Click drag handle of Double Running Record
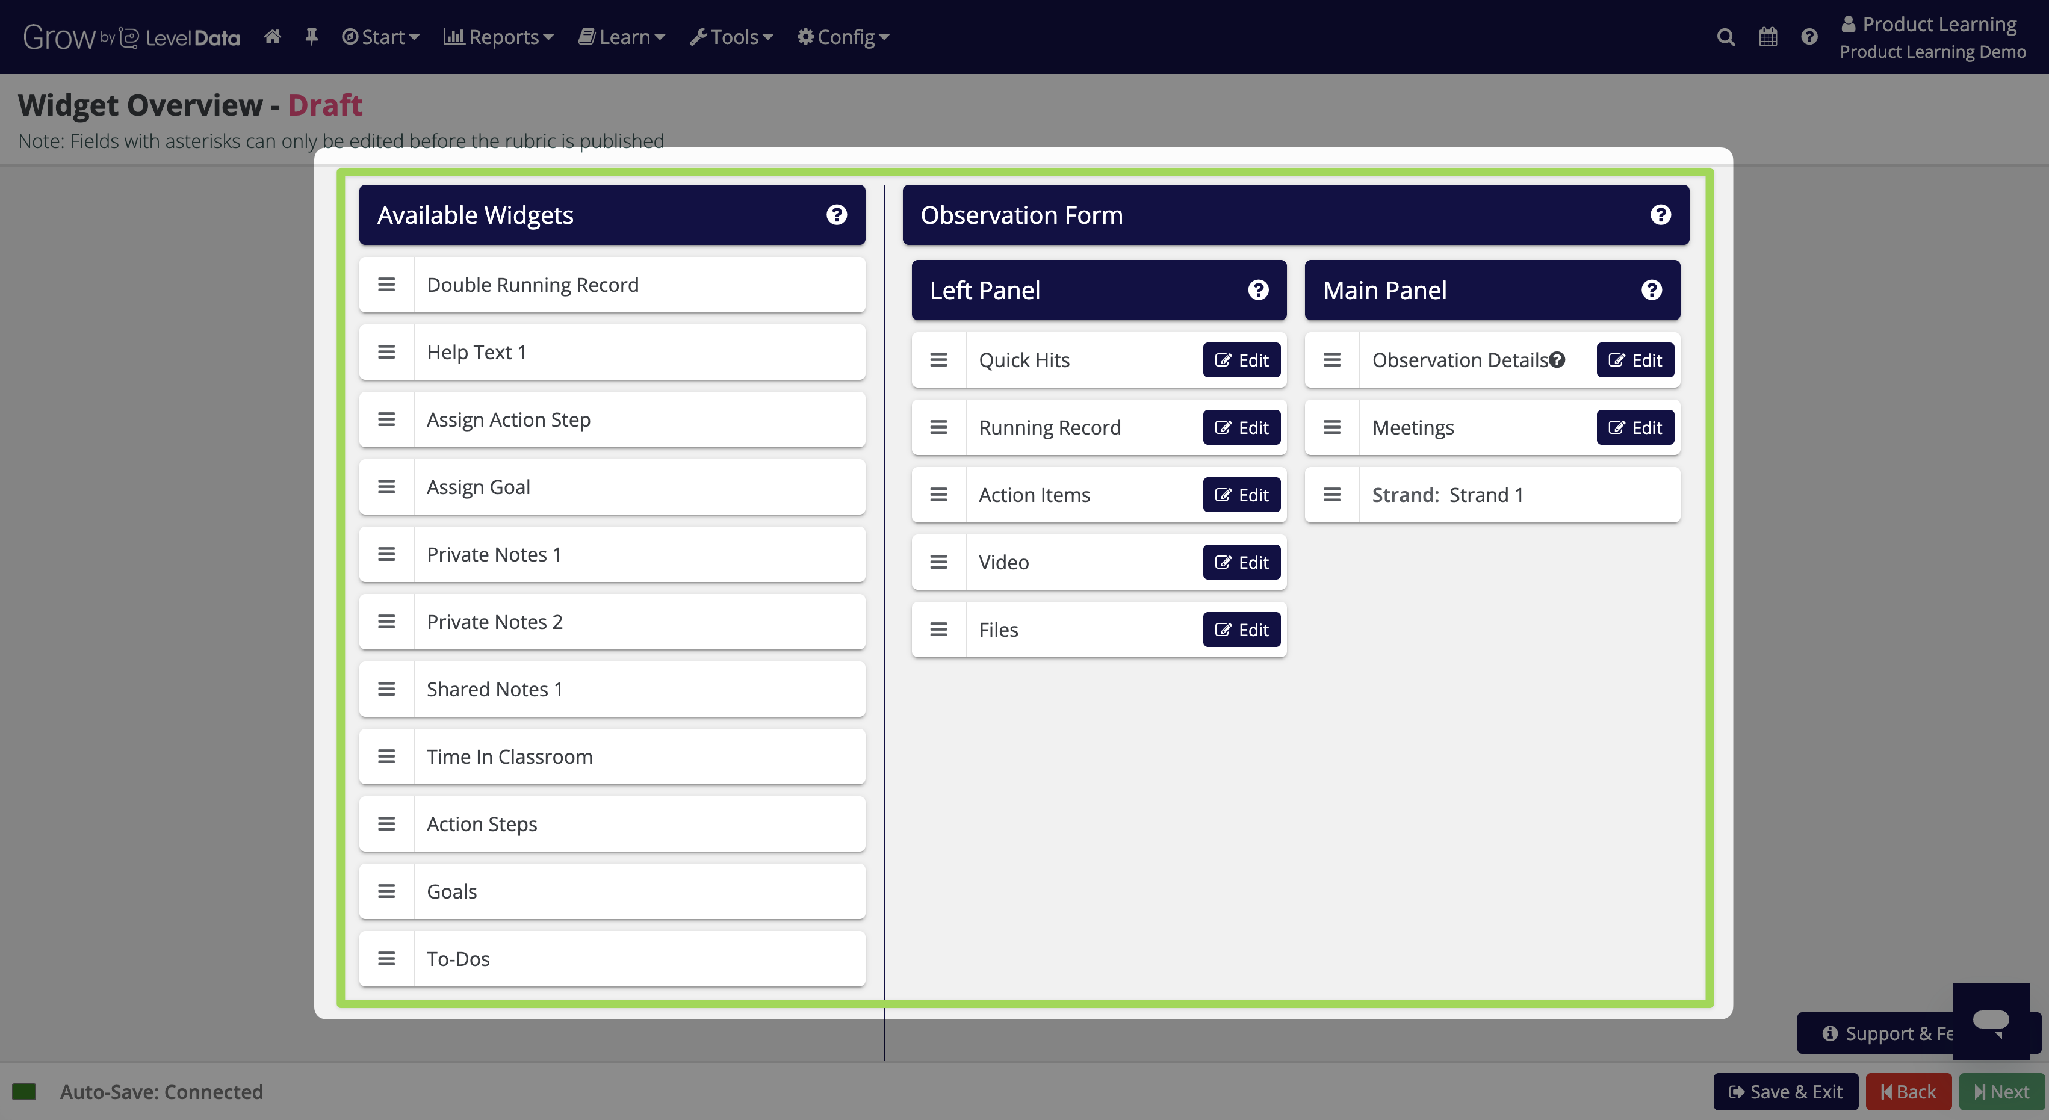The image size is (2049, 1120). 386,285
